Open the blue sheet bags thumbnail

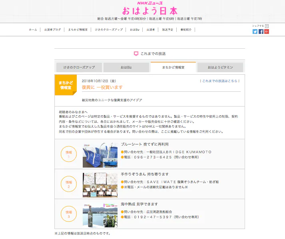click(100, 155)
